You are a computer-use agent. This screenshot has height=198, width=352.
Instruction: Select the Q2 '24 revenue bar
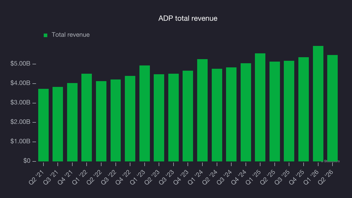(x=217, y=115)
